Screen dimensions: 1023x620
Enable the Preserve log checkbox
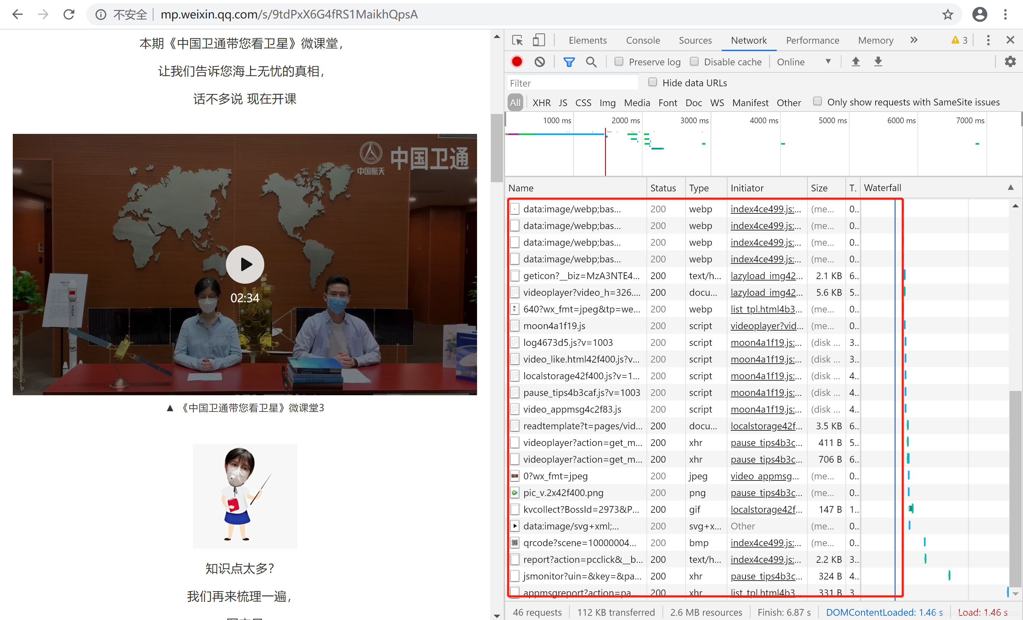(x=619, y=61)
